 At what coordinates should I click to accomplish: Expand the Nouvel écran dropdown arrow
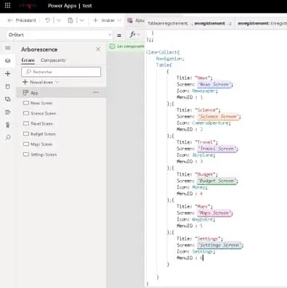[57, 82]
